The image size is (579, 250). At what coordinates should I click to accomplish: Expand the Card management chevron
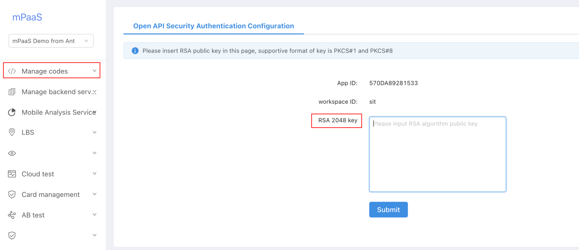point(95,194)
